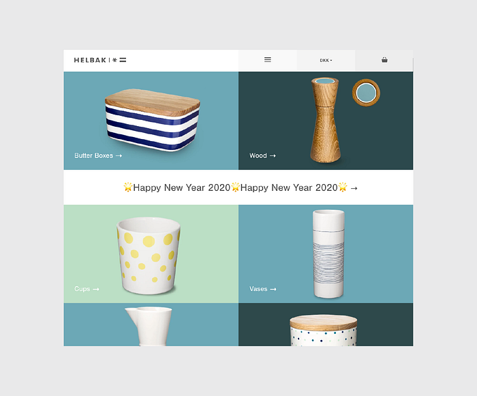Screen dimensions: 477x396
Task: Click the yellow dotted cup image
Action: tap(149, 256)
